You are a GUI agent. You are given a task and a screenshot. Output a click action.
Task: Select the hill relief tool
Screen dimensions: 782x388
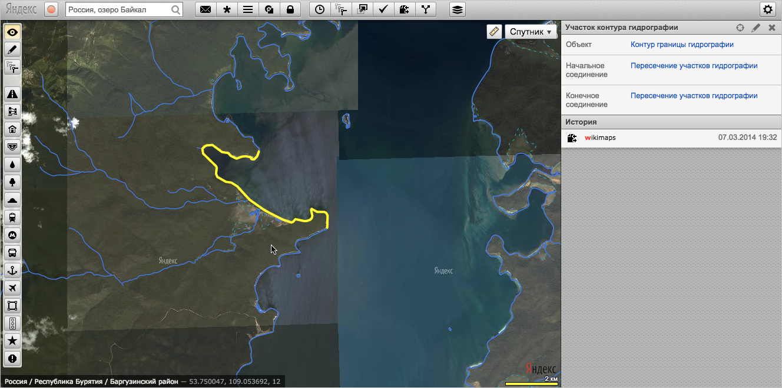click(12, 200)
